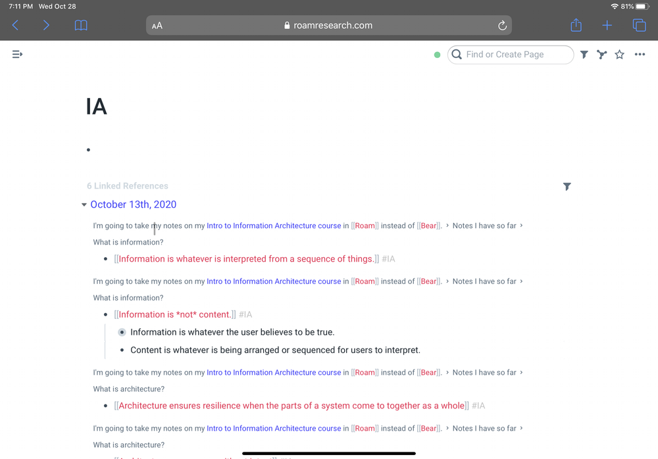Open Bear link in breadcrumb above '*not* content' block

pos(428,281)
